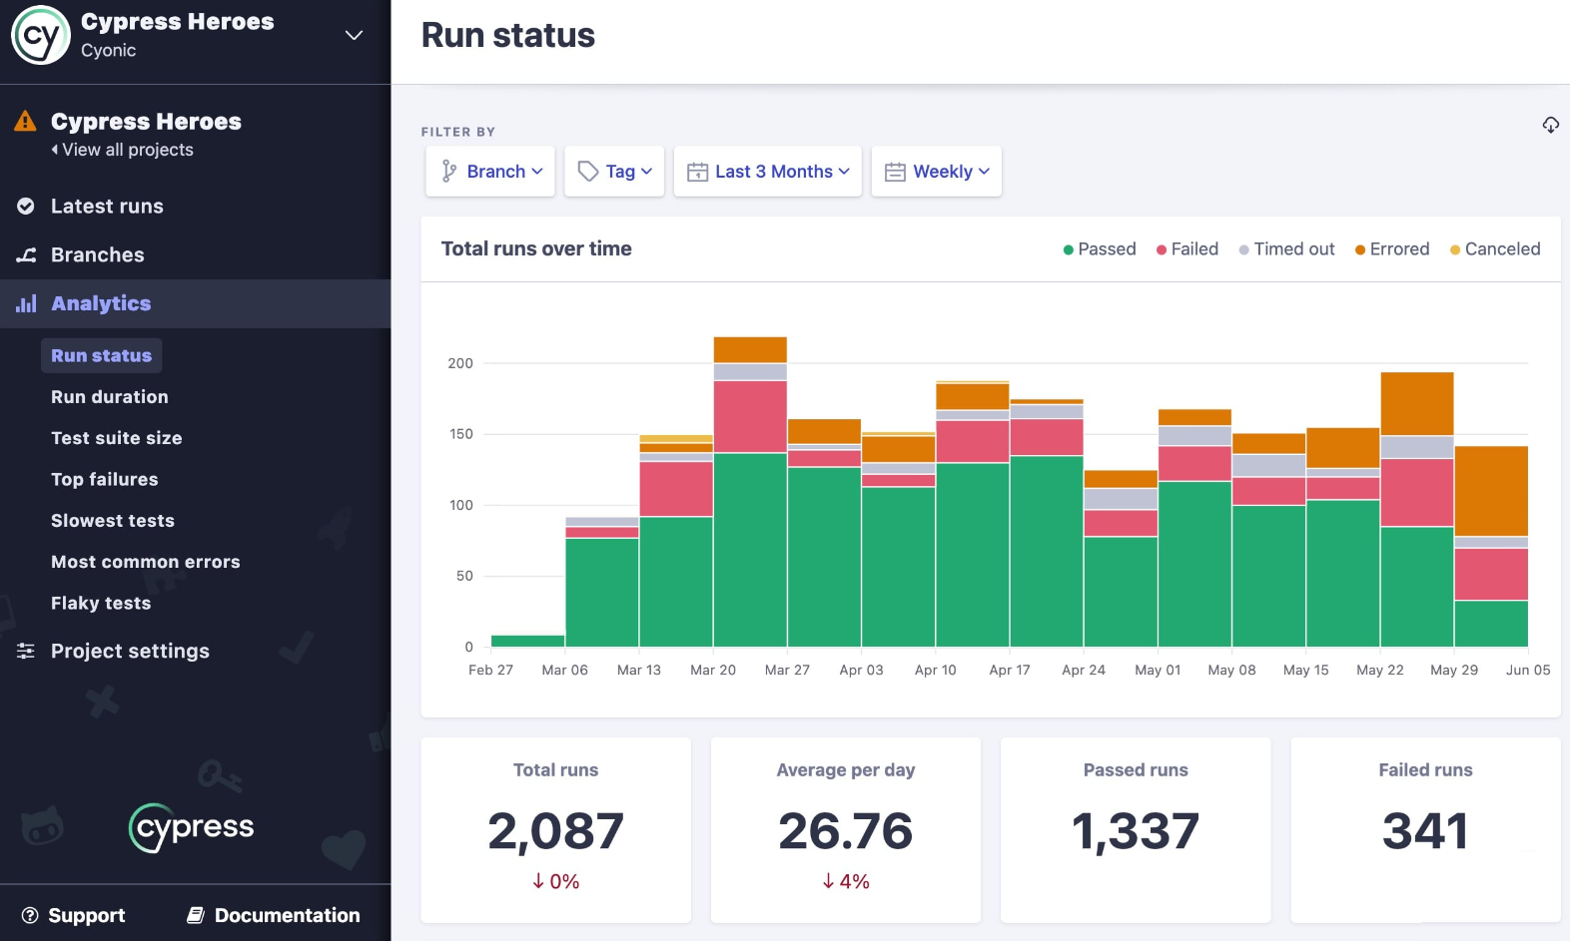The width and height of the screenshot is (1570, 941).
Task: Toggle Passed series in chart legend
Action: pos(1100,249)
